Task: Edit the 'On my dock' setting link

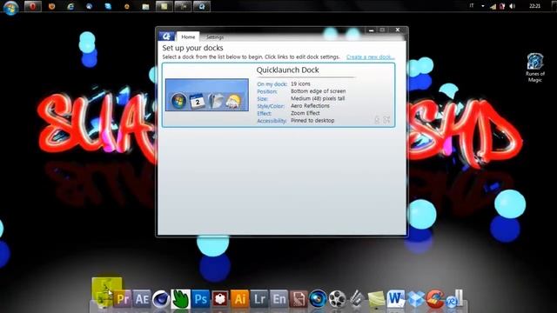Action: (272, 84)
